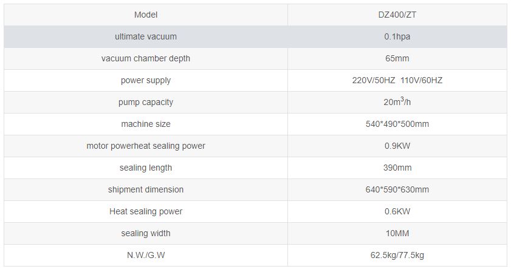Select the 0.6KW heat sealing value
The image size is (511, 272).
click(x=397, y=211)
